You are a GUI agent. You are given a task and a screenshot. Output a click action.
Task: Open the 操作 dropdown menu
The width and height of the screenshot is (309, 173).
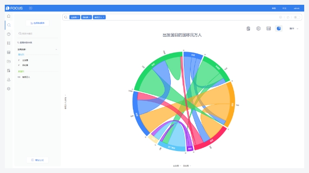pyautogui.click(x=294, y=29)
